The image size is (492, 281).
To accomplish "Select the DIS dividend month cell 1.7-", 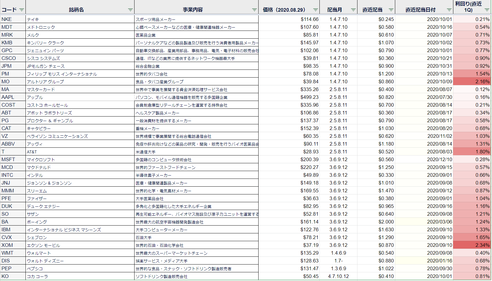I will 338,261.
